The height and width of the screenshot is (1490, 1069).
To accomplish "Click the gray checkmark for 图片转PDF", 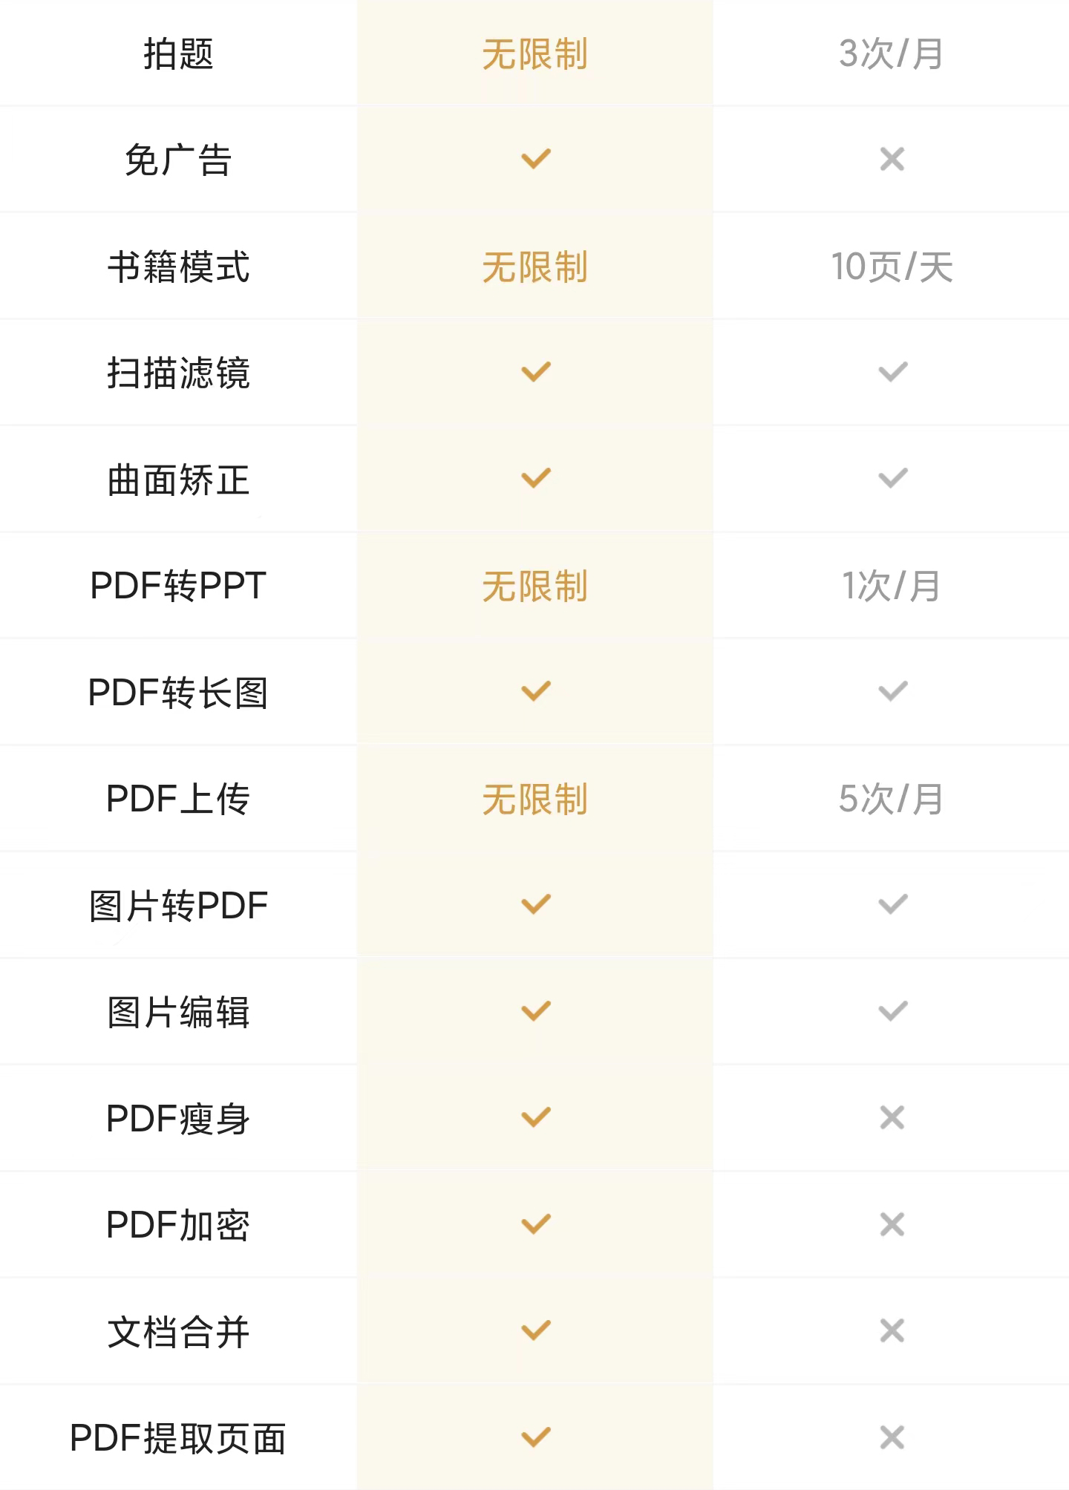I will 892,904.
